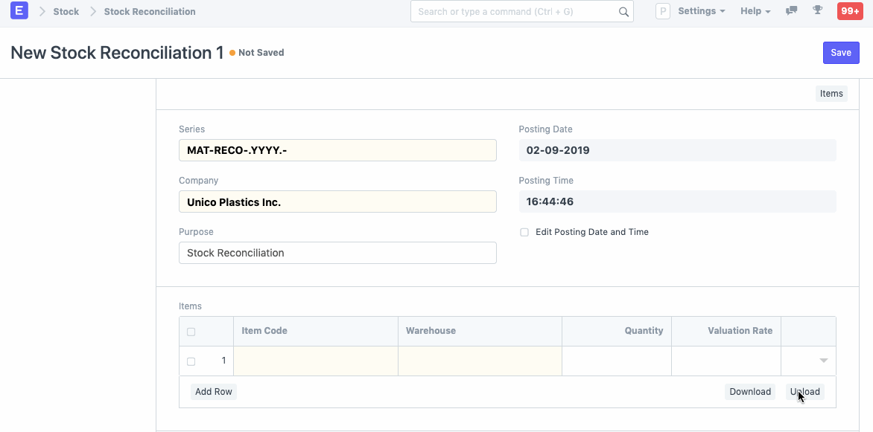Add a new row to the Items table
Screen dimensions: 873x432
coord(214,391)
